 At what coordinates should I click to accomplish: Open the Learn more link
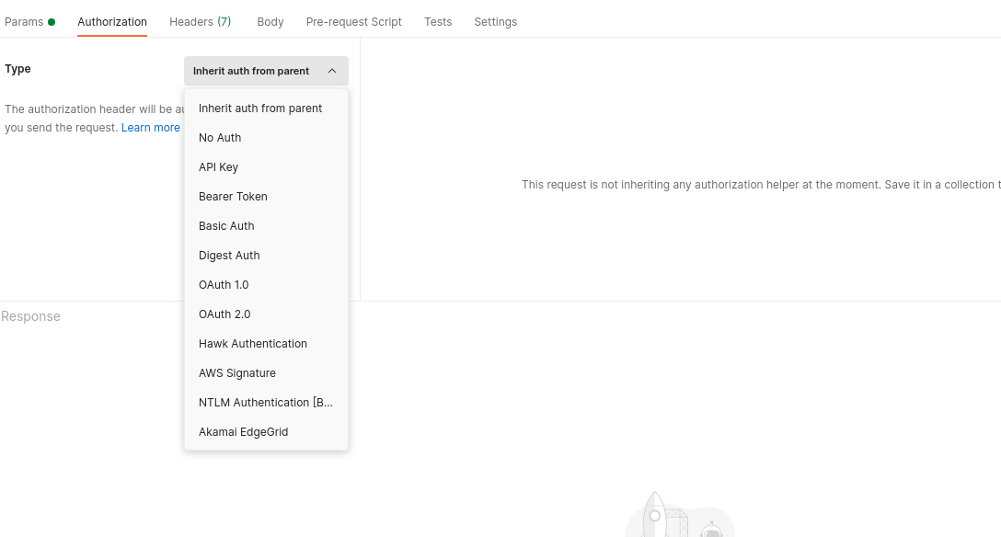[x=151, y=128]
